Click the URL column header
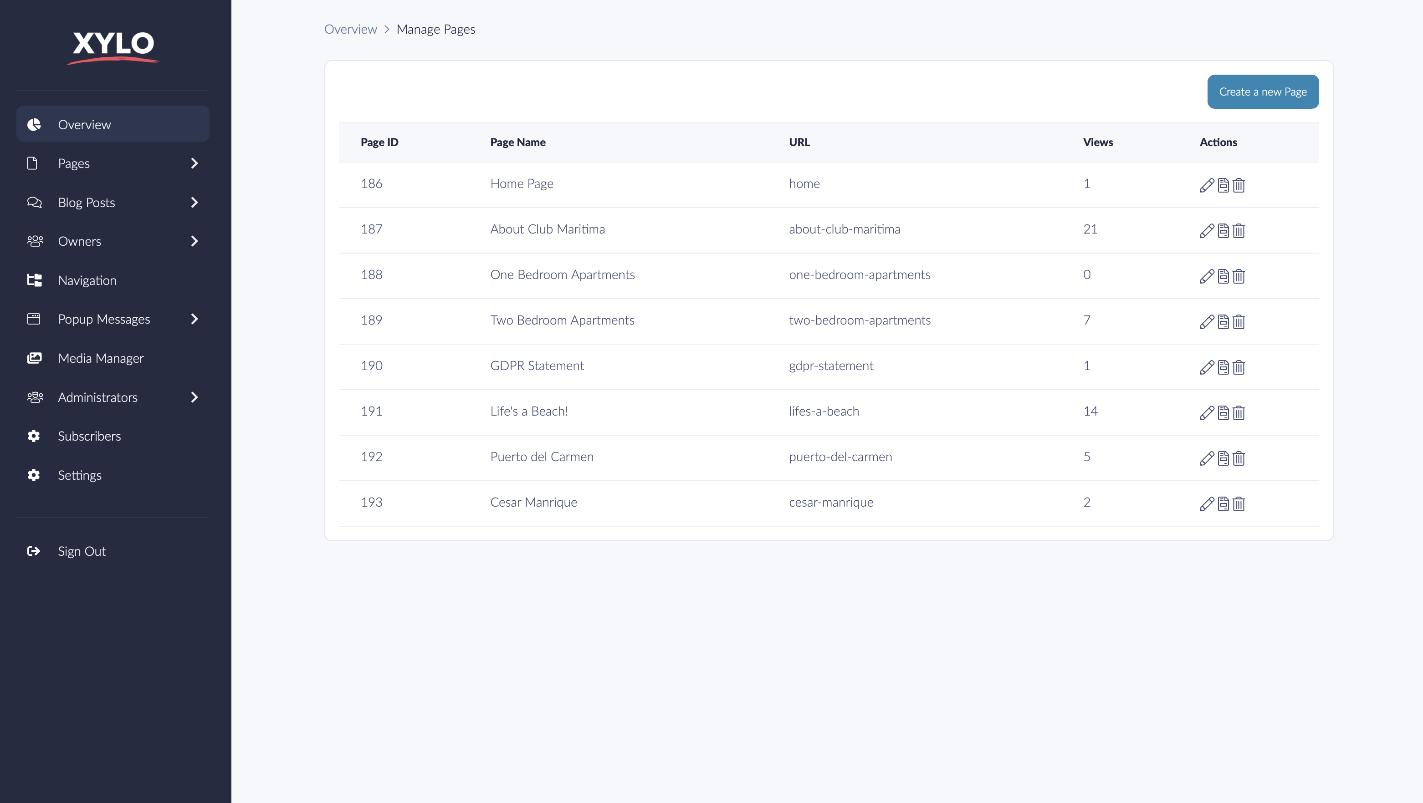Viewport: 1423px width, 803px height. 799,142
